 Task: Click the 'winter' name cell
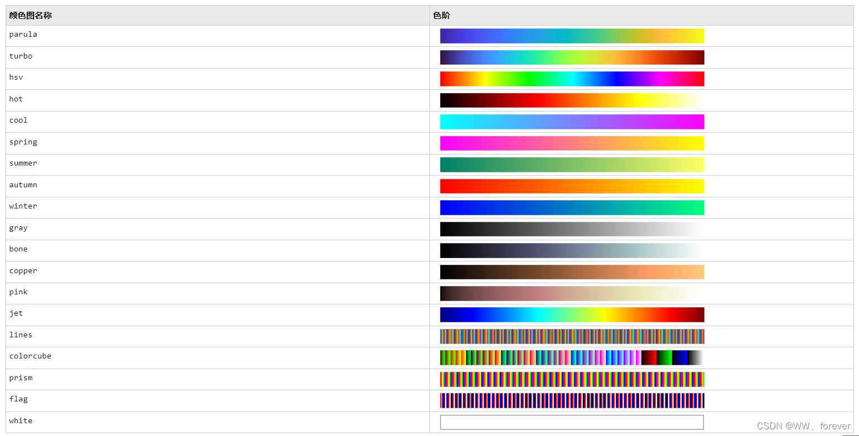click(218, 207)
